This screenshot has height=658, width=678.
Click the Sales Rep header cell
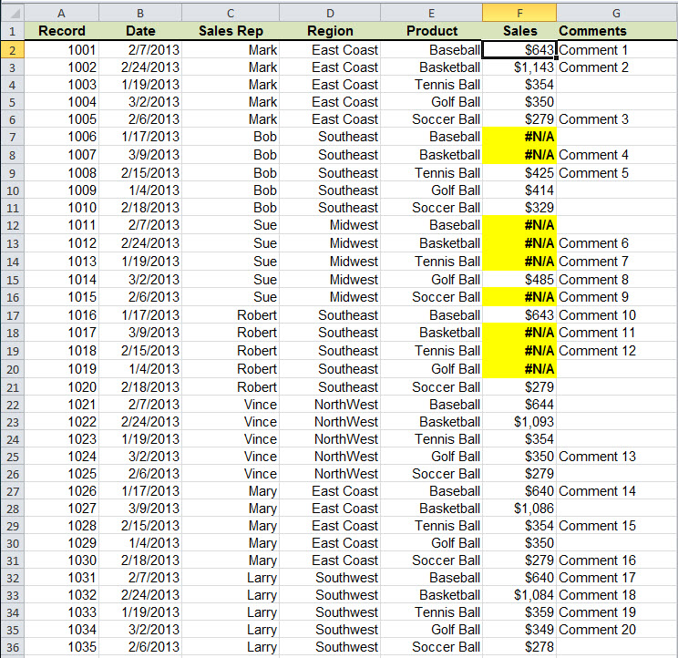click(231, 31)
